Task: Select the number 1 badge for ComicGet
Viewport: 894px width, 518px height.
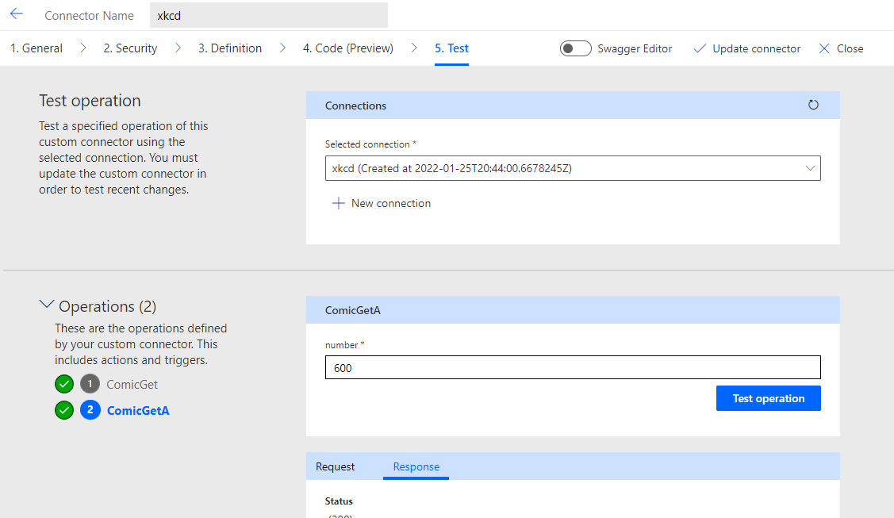Action: [x=90, y=384]
